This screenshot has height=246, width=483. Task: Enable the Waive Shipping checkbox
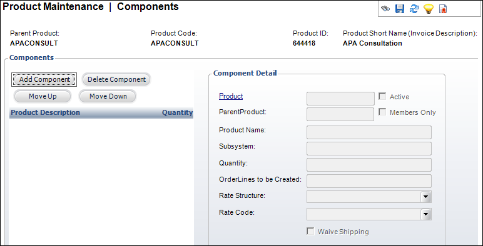point(310,231)
